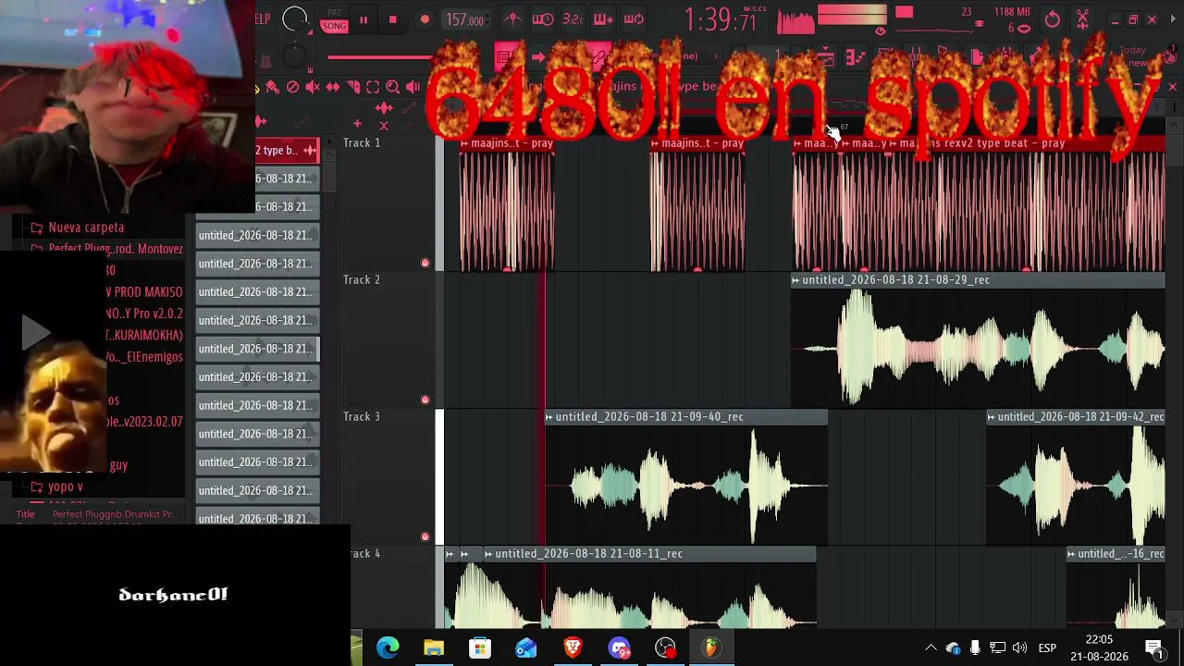The width and height of the screenshot is (1184, 666).
Task: Open the Windows notification center icon
Action: click(x=1154, y=647)
